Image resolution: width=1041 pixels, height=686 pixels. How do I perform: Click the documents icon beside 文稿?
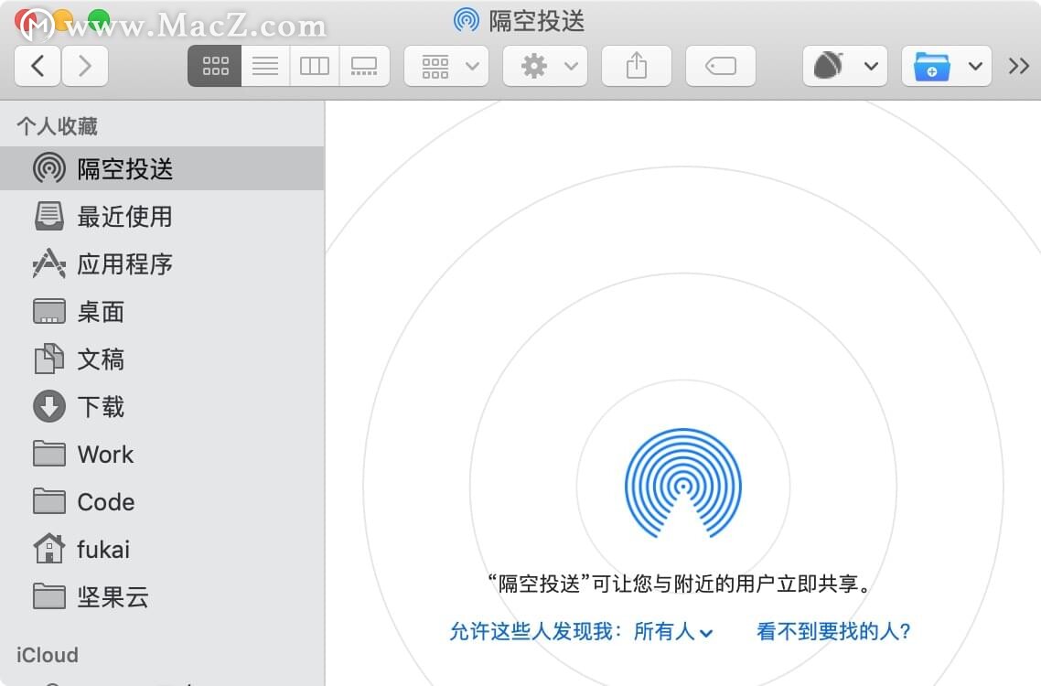[x=49, y=359]
